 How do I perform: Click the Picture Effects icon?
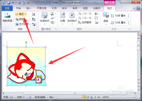52,18
